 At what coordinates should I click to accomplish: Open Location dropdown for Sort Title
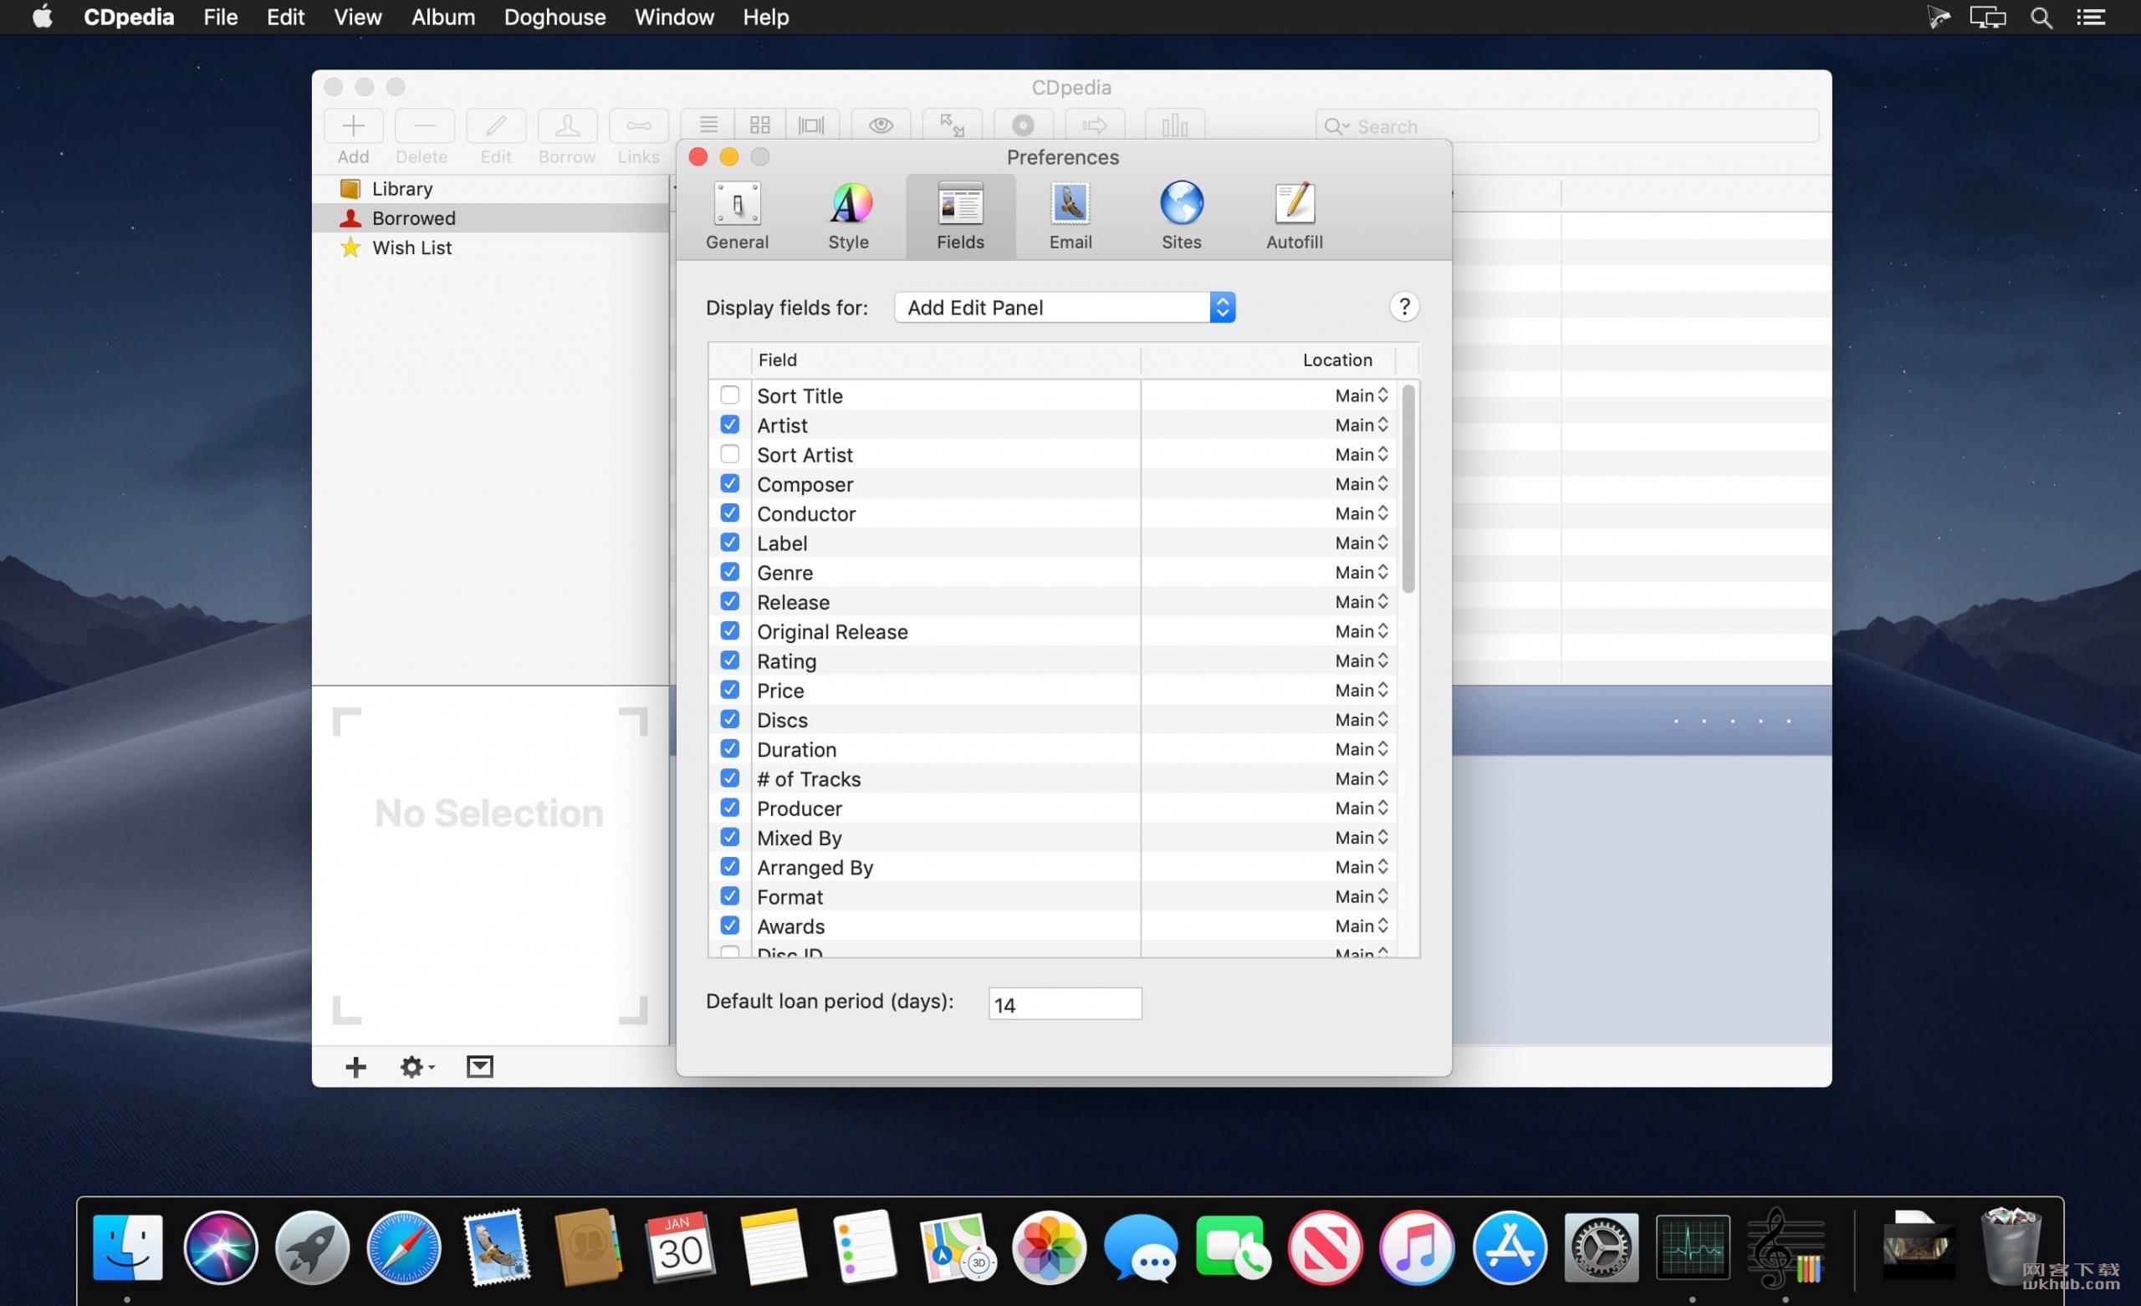[1361, 395]
